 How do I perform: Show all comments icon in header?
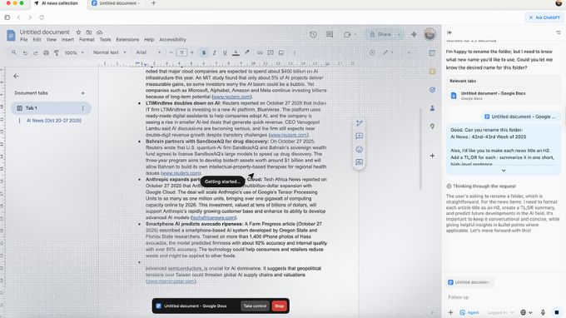click(330, 34)
